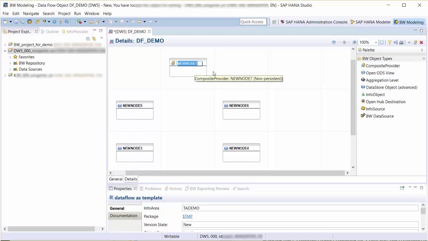Image resolution: width=428 pixels, height=241 pixels.
Task: Expand the BW Repository node
Action: [10, 63]
